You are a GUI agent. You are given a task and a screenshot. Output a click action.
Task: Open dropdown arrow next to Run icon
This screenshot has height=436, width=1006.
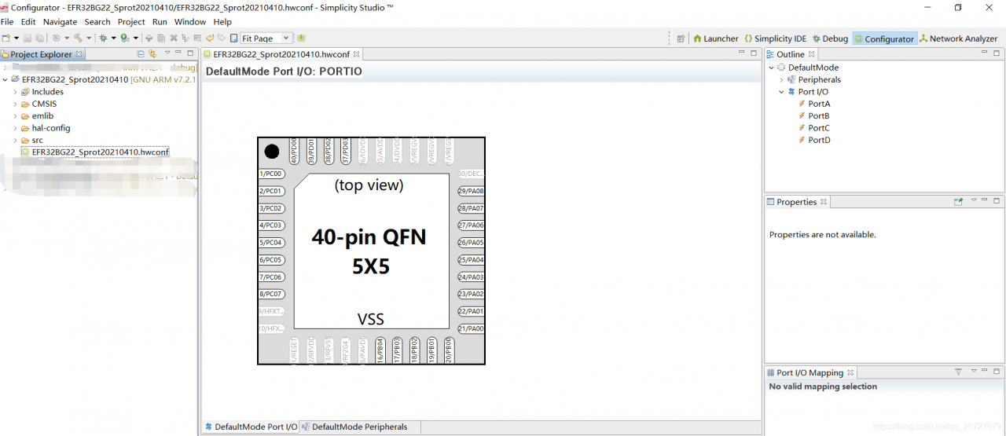135,38
